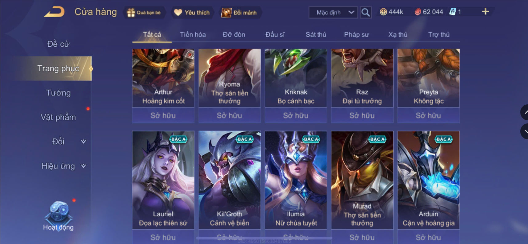The height and width of the screenshot is (244, 528).
Task: Expand the Hiệu ứng sidebar submenu
Action: 83,166
